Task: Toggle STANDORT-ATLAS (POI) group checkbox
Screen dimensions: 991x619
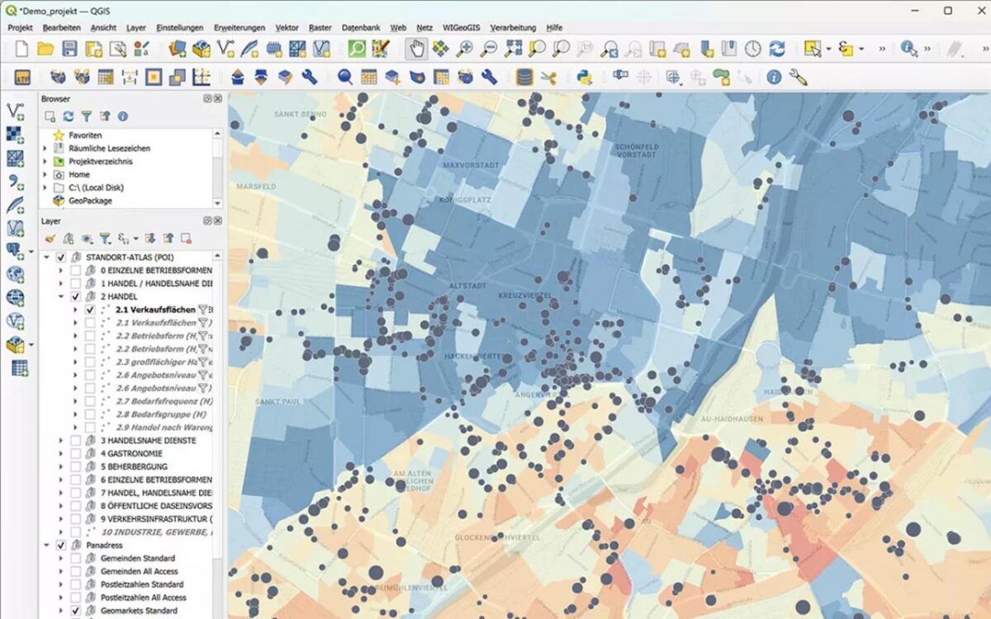Action: [x=60, y=258]
